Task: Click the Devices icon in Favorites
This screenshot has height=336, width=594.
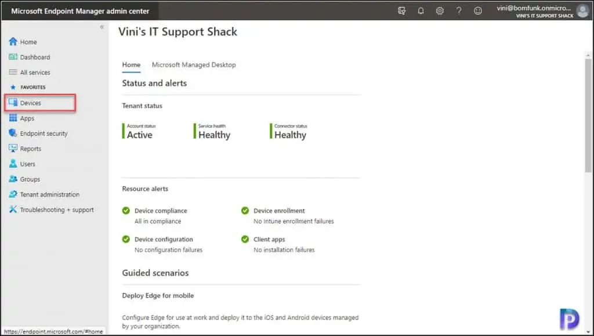Action: [x=13, y=103]
